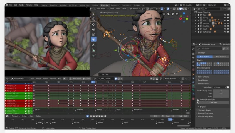Open the Action Editor mode dropdown

(x=20, y=79)
